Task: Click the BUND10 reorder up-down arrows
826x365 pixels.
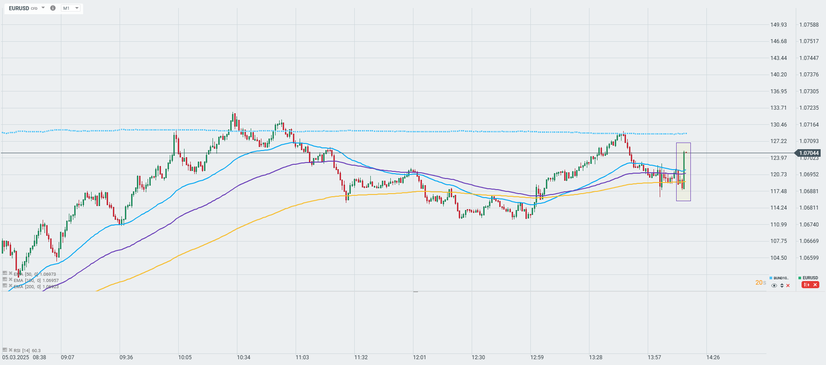Action: 782,286
